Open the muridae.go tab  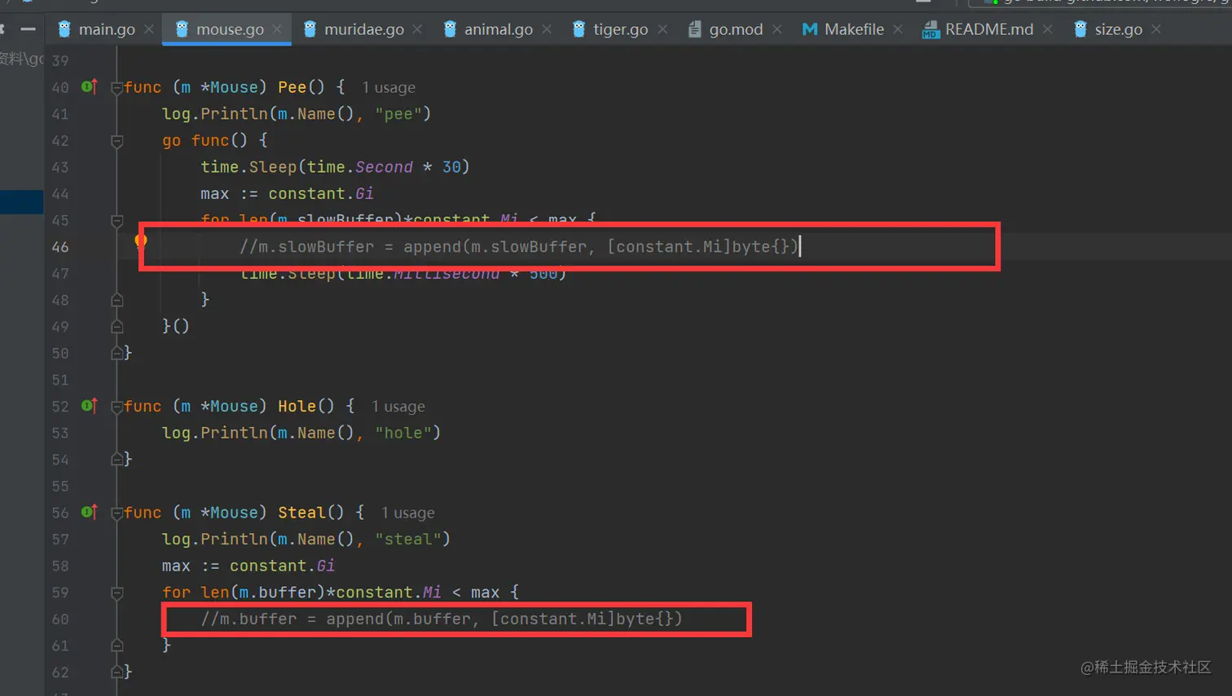364,29
